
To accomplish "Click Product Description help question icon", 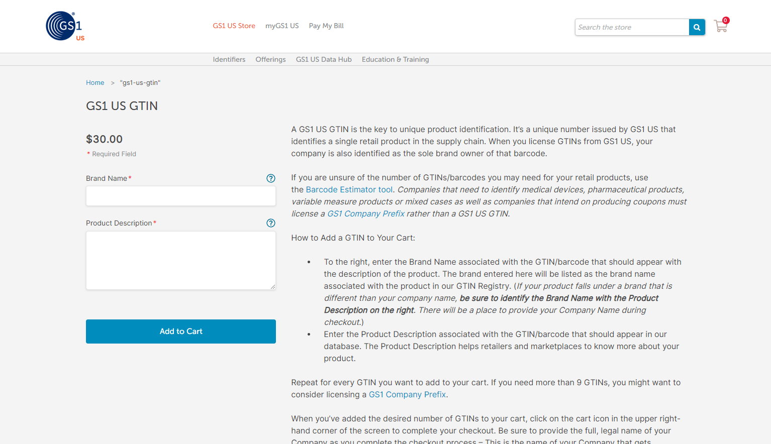I will 270,223.
